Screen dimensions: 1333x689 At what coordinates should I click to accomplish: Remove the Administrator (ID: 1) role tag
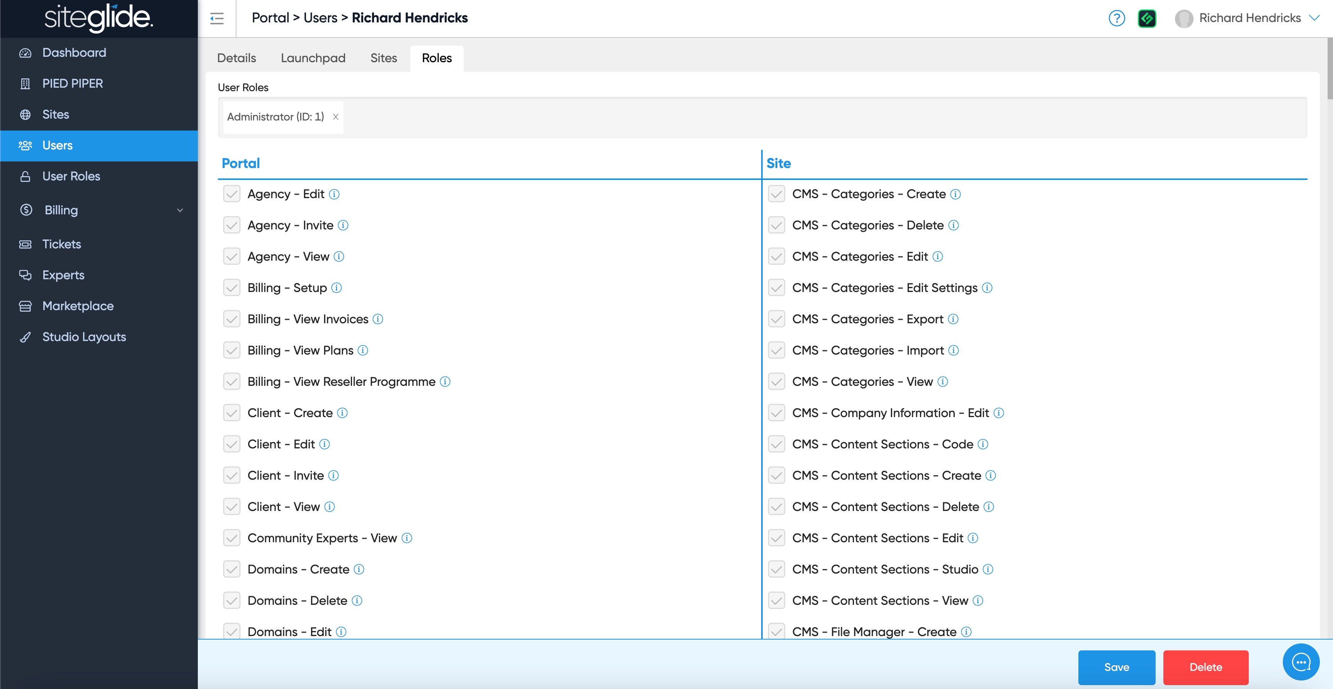point(335,117)
